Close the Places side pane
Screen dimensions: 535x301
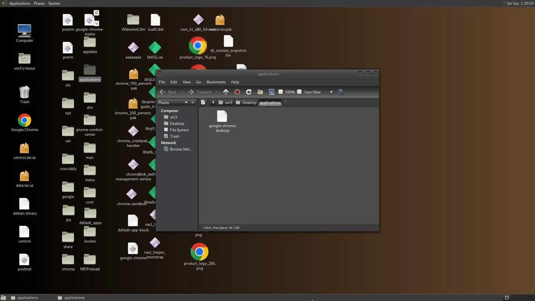tap(193, 103)
